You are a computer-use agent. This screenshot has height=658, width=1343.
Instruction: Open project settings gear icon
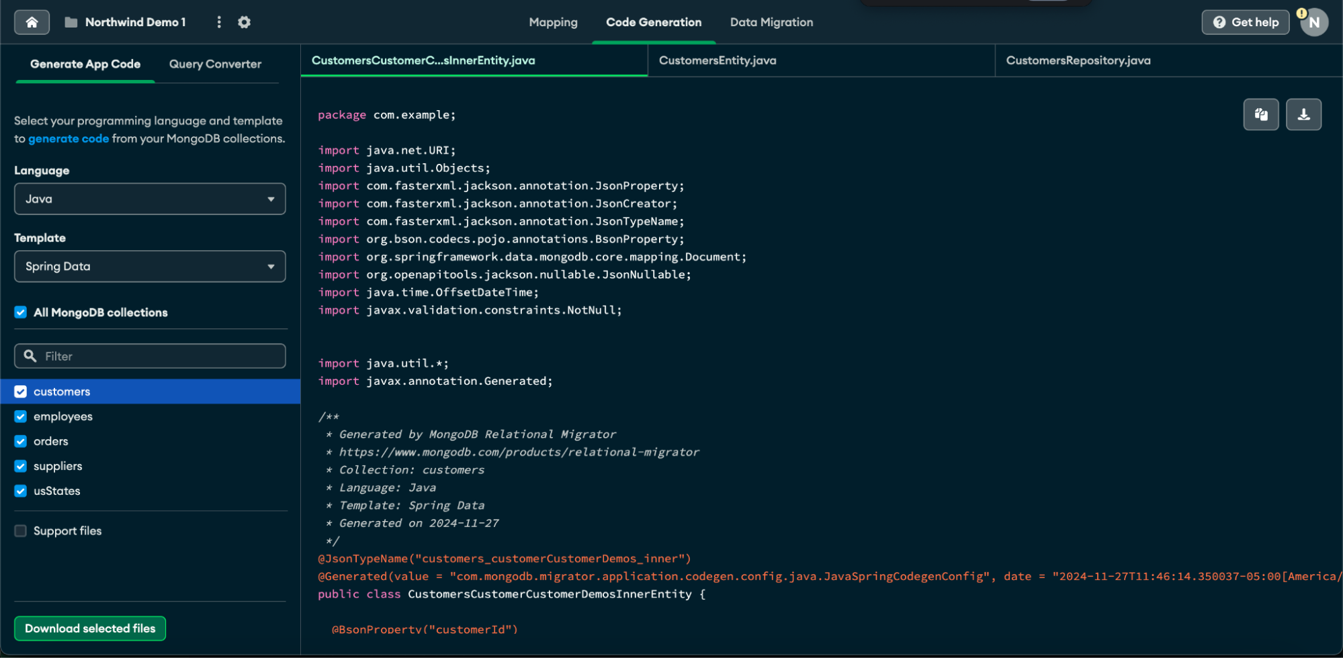(245, 22)
